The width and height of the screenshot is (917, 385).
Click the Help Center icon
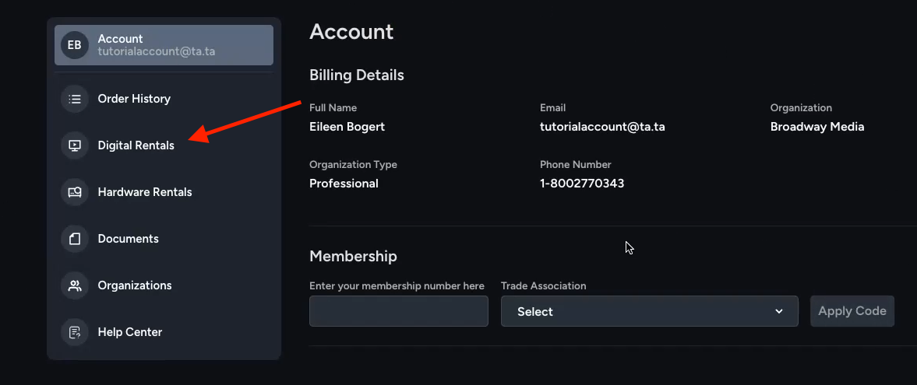tap(74, 332)
